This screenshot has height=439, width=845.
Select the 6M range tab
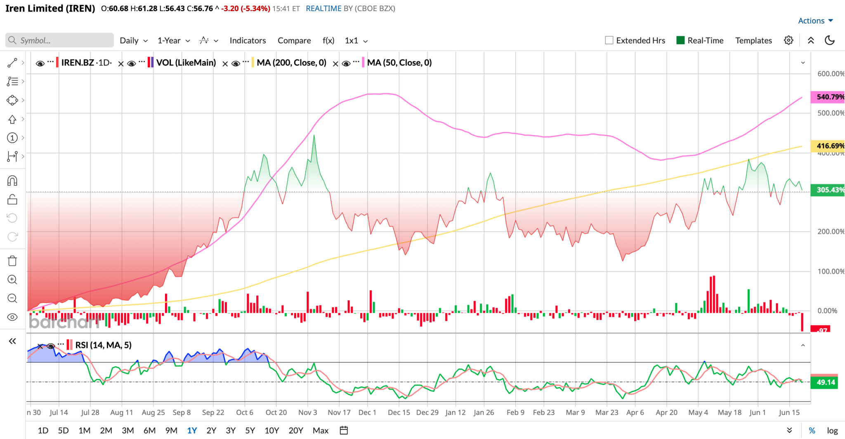tap(149, 430)
